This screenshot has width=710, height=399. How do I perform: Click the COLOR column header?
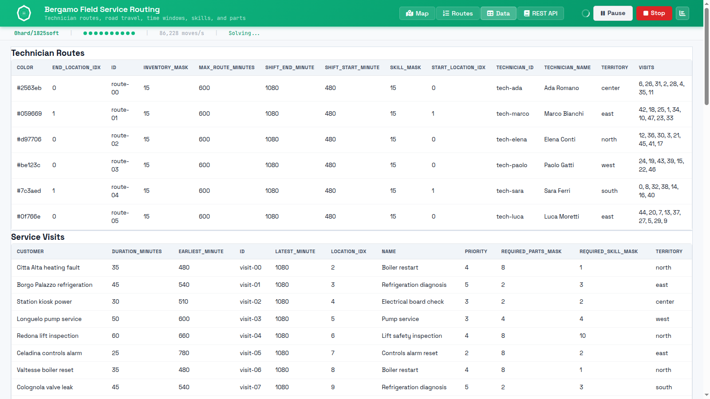point(25,68)
